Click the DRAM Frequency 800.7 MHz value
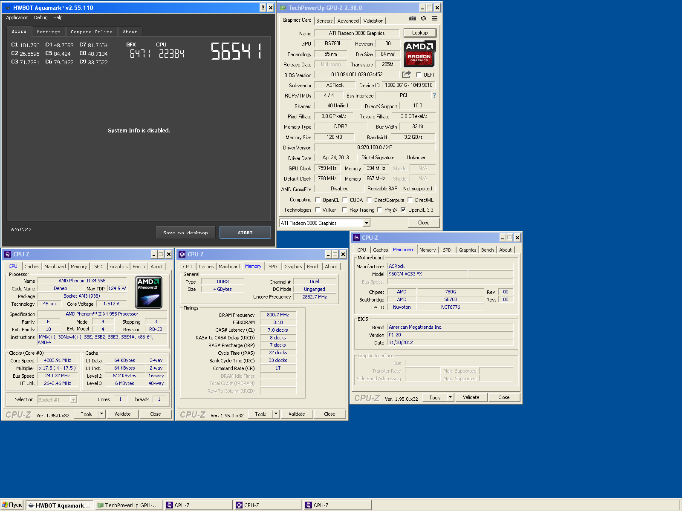 pos(278,315)
